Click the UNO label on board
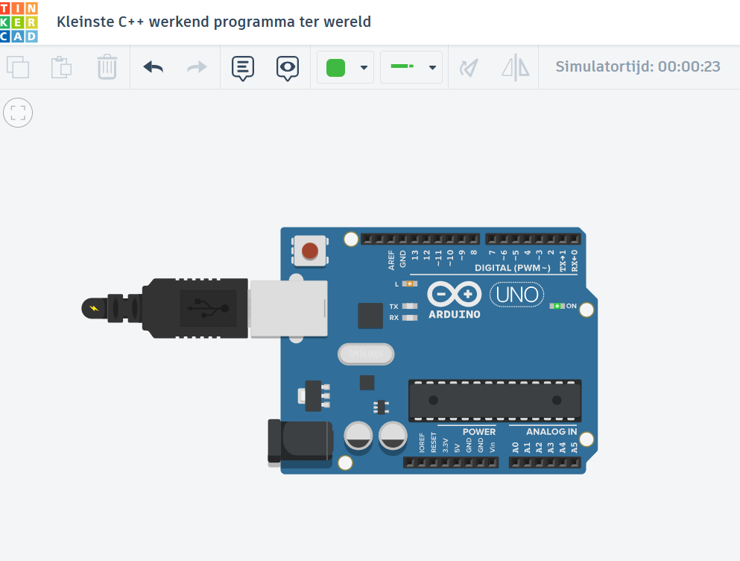Viewport: 740px width, 561px height. point(516,295)
